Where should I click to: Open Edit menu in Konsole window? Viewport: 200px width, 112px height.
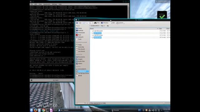(36, 4)
